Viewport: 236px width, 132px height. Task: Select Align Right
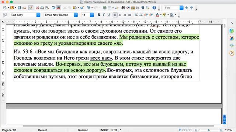tap(125, 15)
